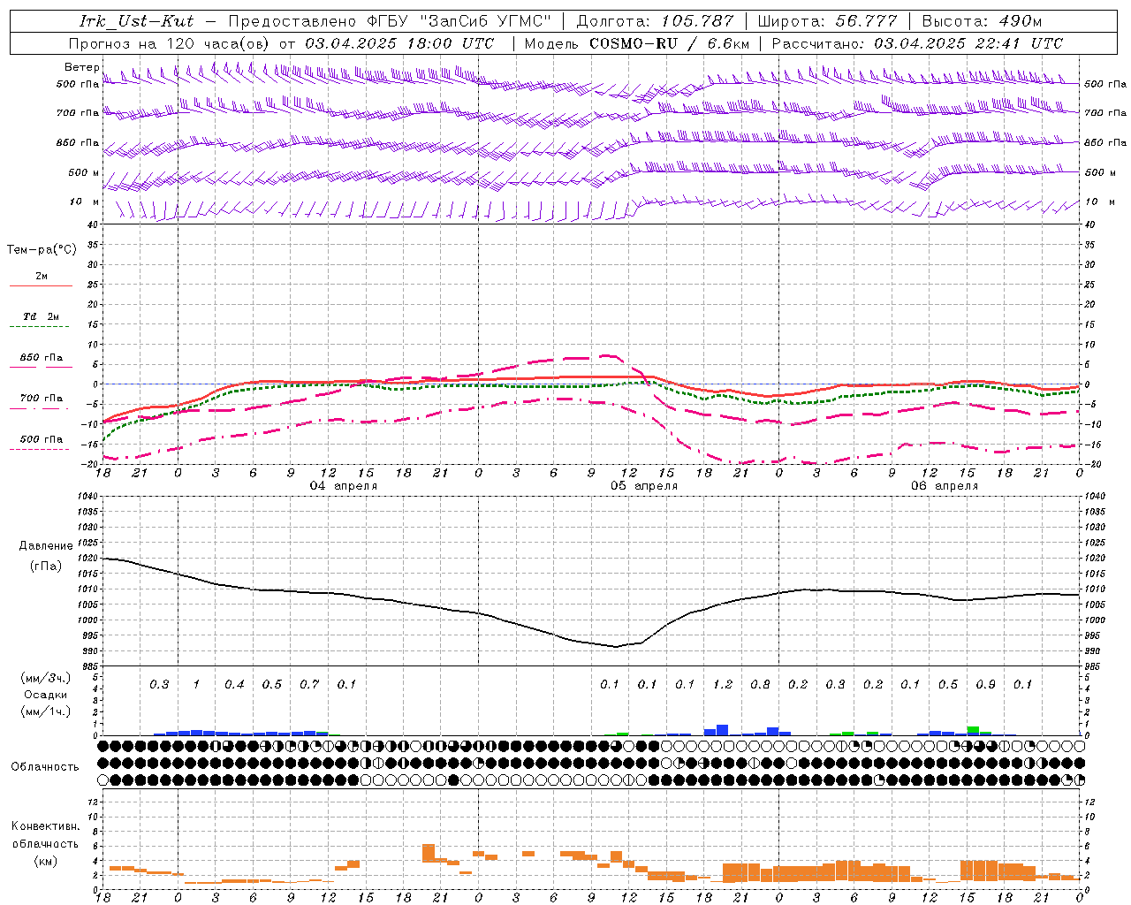The image size is (1131, 905).
Task: Click the "500 гПа" temperature legend entry
Action: point(41,439)
